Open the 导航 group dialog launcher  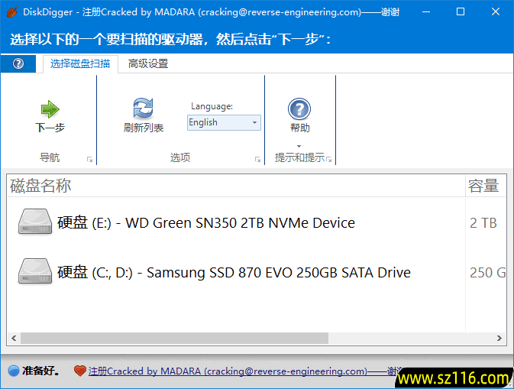click(89, 160)
